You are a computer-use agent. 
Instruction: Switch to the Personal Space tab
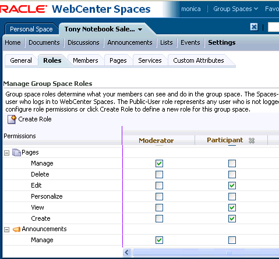click(x=31, y=29)
